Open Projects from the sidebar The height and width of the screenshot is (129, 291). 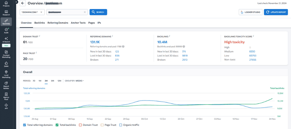(6, 4)
